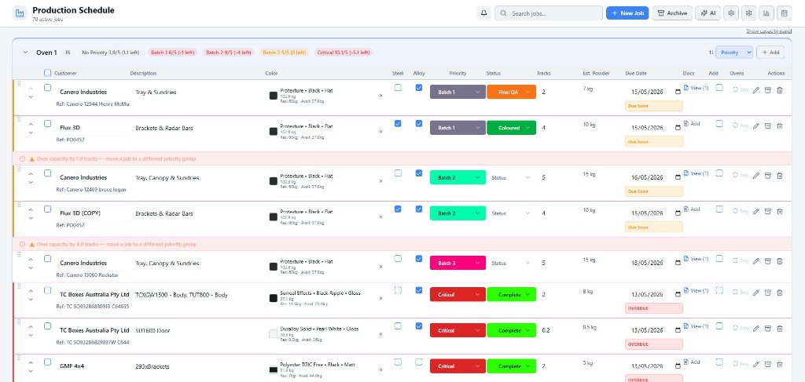Open Coloured status dropdown for Flux 3D
Image resolution: width=805 pixels, height=382 pixels.
511,128
